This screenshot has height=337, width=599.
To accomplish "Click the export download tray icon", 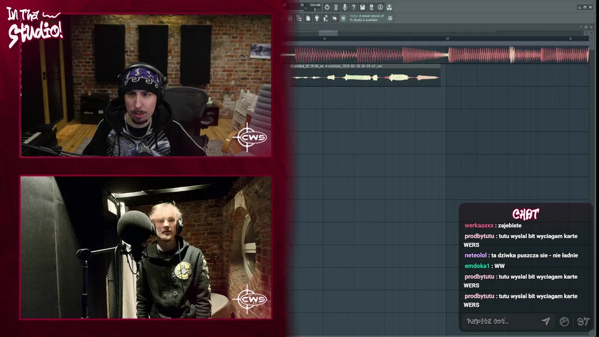I will pos(389,7).
